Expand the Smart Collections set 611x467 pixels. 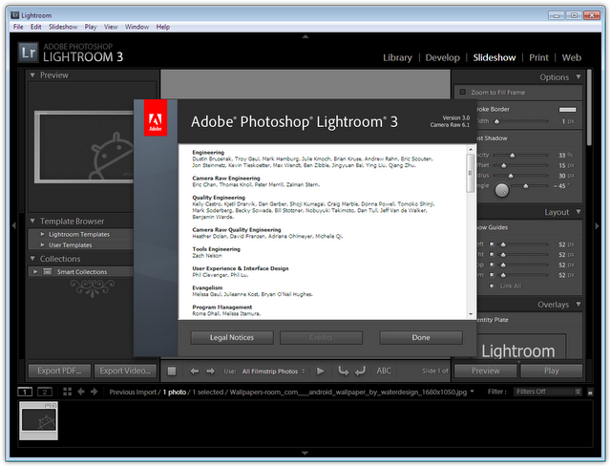35,272
